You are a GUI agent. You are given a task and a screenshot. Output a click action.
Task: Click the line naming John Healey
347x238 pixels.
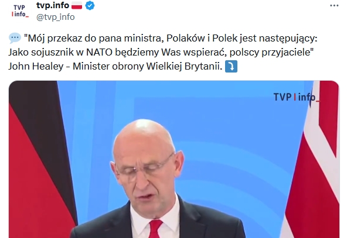point(115,66)
